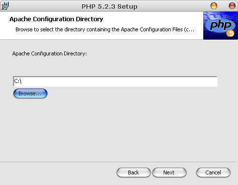Click the 'Browse to select the directory' description
This screenshot has width=238, height=185.
pyautogui.click(x=105, y=29)
